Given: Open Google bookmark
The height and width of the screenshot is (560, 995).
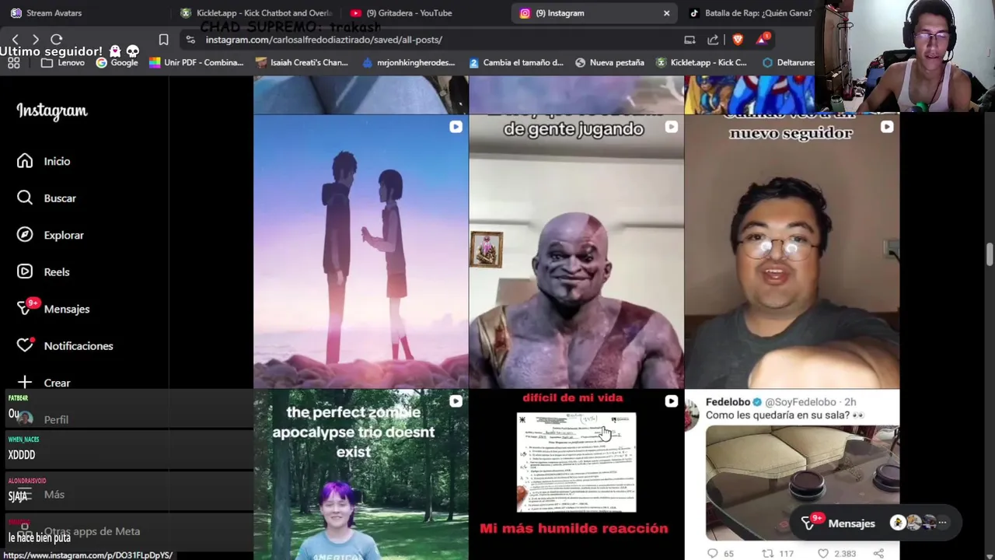Looking at the screenshot, I should coord(117,63).
